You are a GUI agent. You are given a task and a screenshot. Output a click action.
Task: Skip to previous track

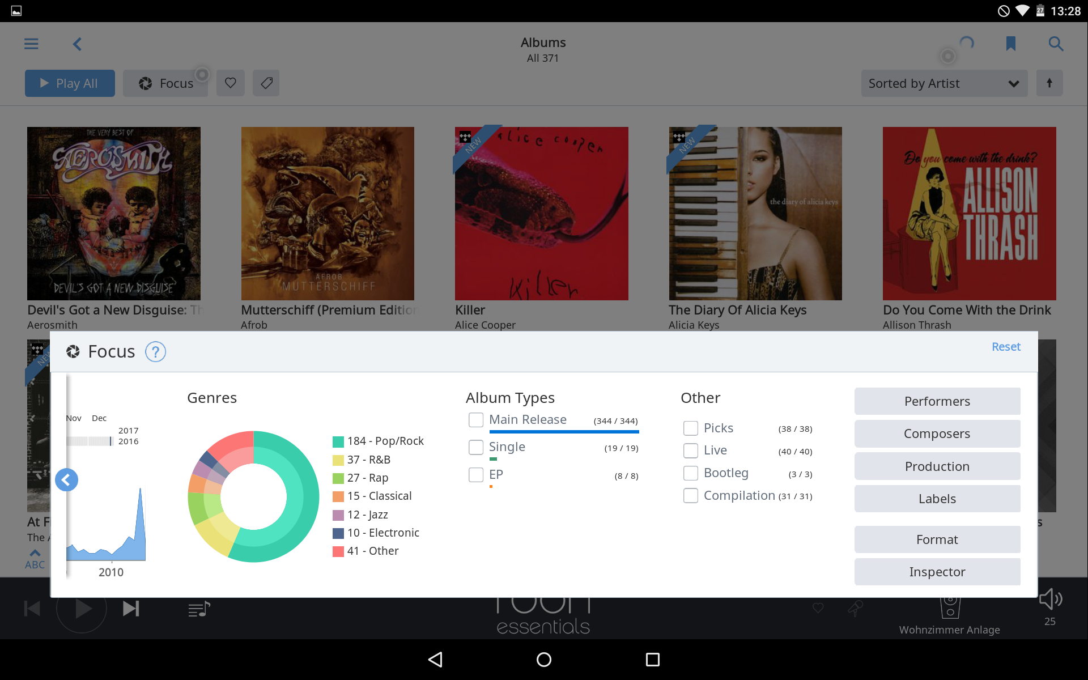32,609
